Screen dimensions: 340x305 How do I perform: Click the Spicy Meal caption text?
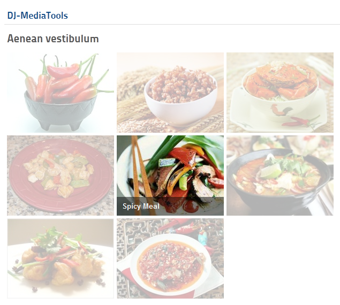coord(141,206)
